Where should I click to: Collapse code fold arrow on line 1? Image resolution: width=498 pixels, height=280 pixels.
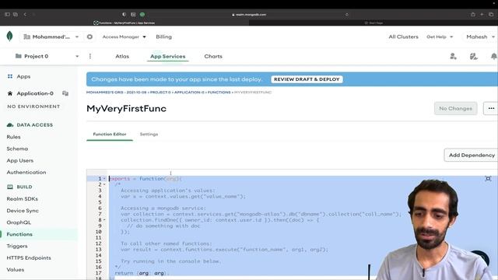point(104,178)
